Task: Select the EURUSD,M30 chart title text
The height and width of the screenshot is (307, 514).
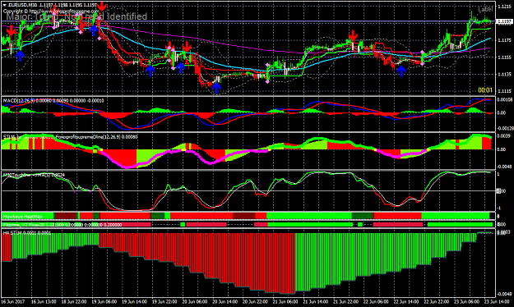Action: [x=22, y=5]
